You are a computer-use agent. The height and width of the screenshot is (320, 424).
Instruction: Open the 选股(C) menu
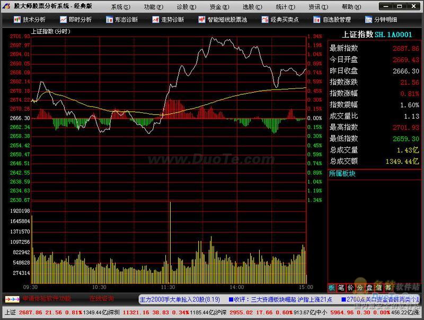point(252,7)
